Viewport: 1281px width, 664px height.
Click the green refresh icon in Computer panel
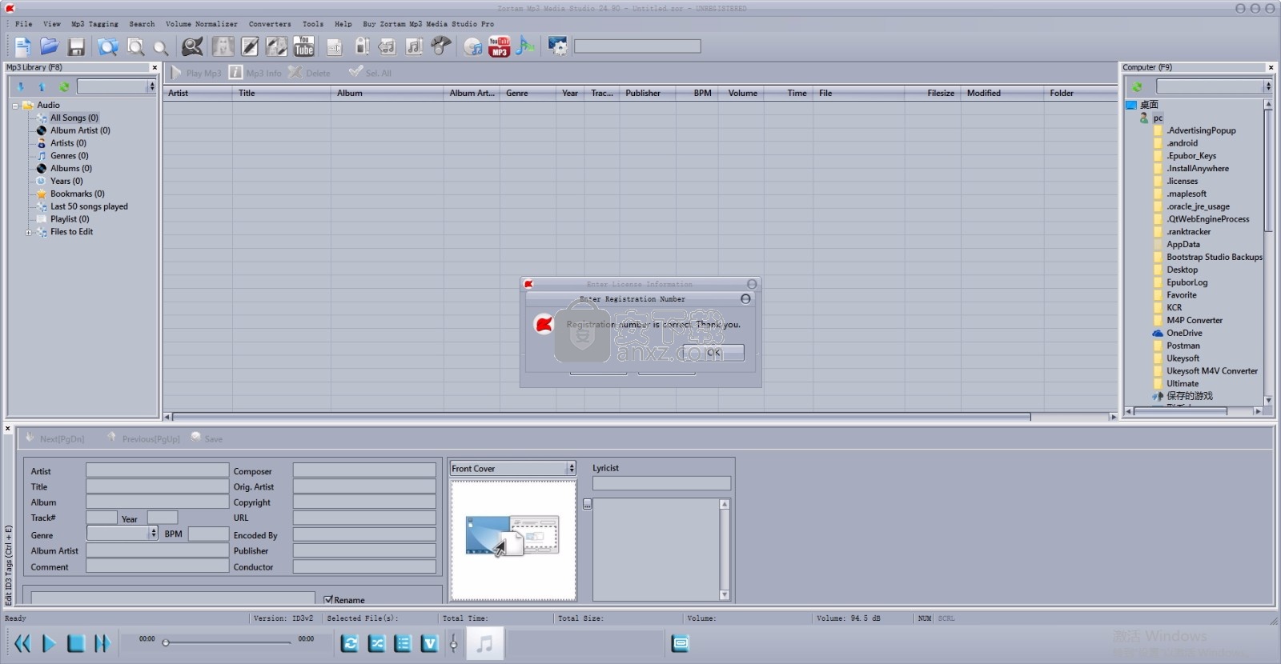tap(1136, 86)
